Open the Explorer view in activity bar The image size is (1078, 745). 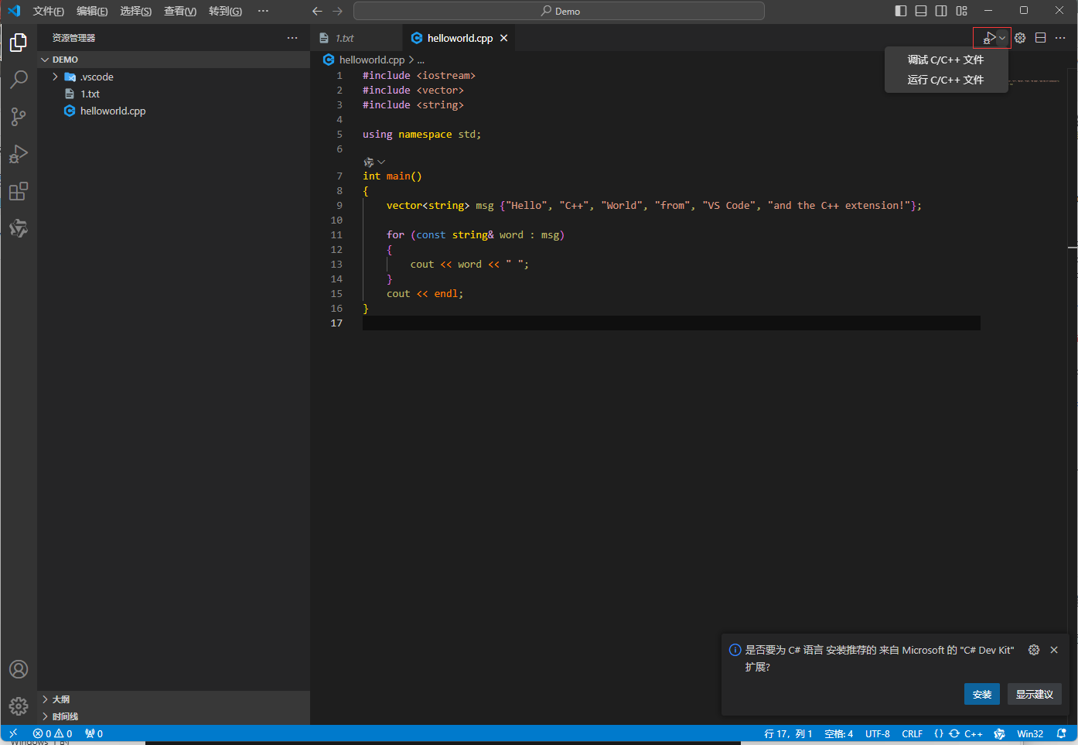pyautogui.click(x=19, y=43)
